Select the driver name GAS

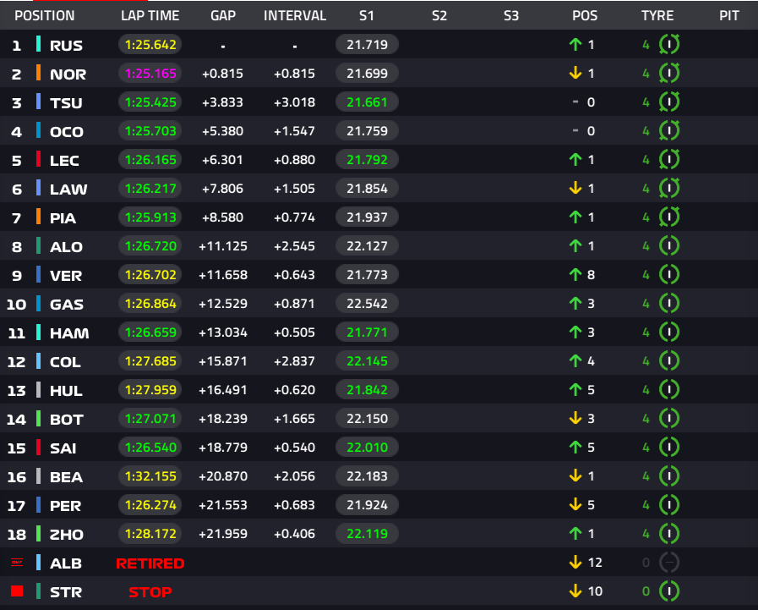tap(67, 305)
